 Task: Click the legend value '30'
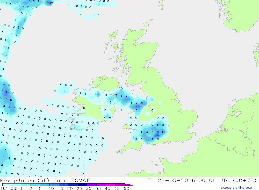coord(89,188)
